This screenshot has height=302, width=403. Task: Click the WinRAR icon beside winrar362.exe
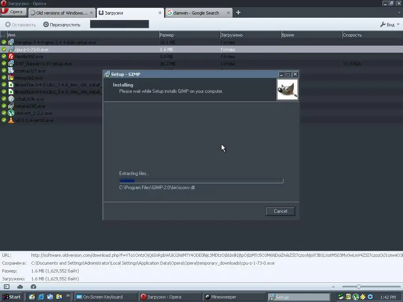click(x=11, y=77)
